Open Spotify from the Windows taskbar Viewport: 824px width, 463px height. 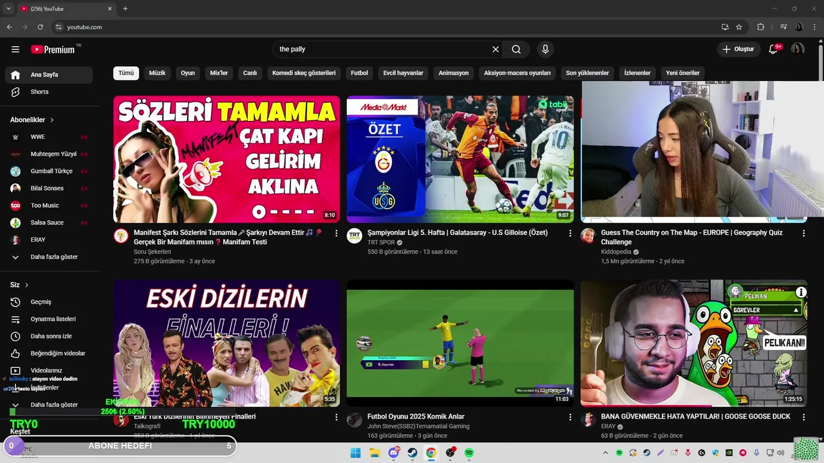click(469, 453)
